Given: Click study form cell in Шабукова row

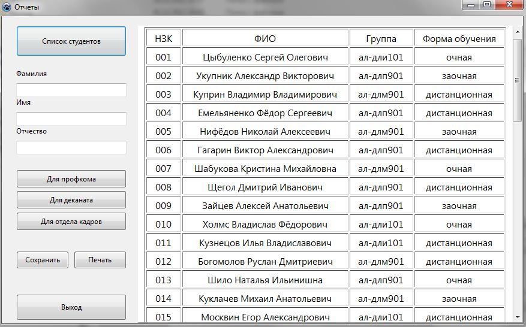Looking at the screenshot, I should (x=459, y=168).
